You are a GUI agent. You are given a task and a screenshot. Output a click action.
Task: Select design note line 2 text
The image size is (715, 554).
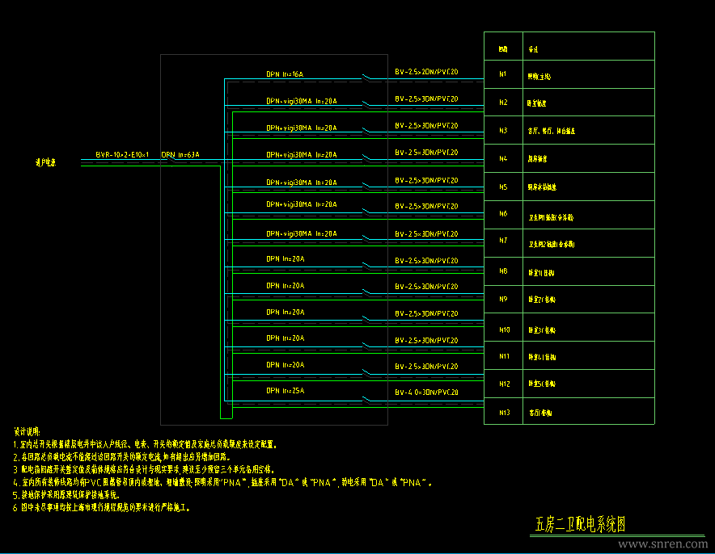(122, 456)
